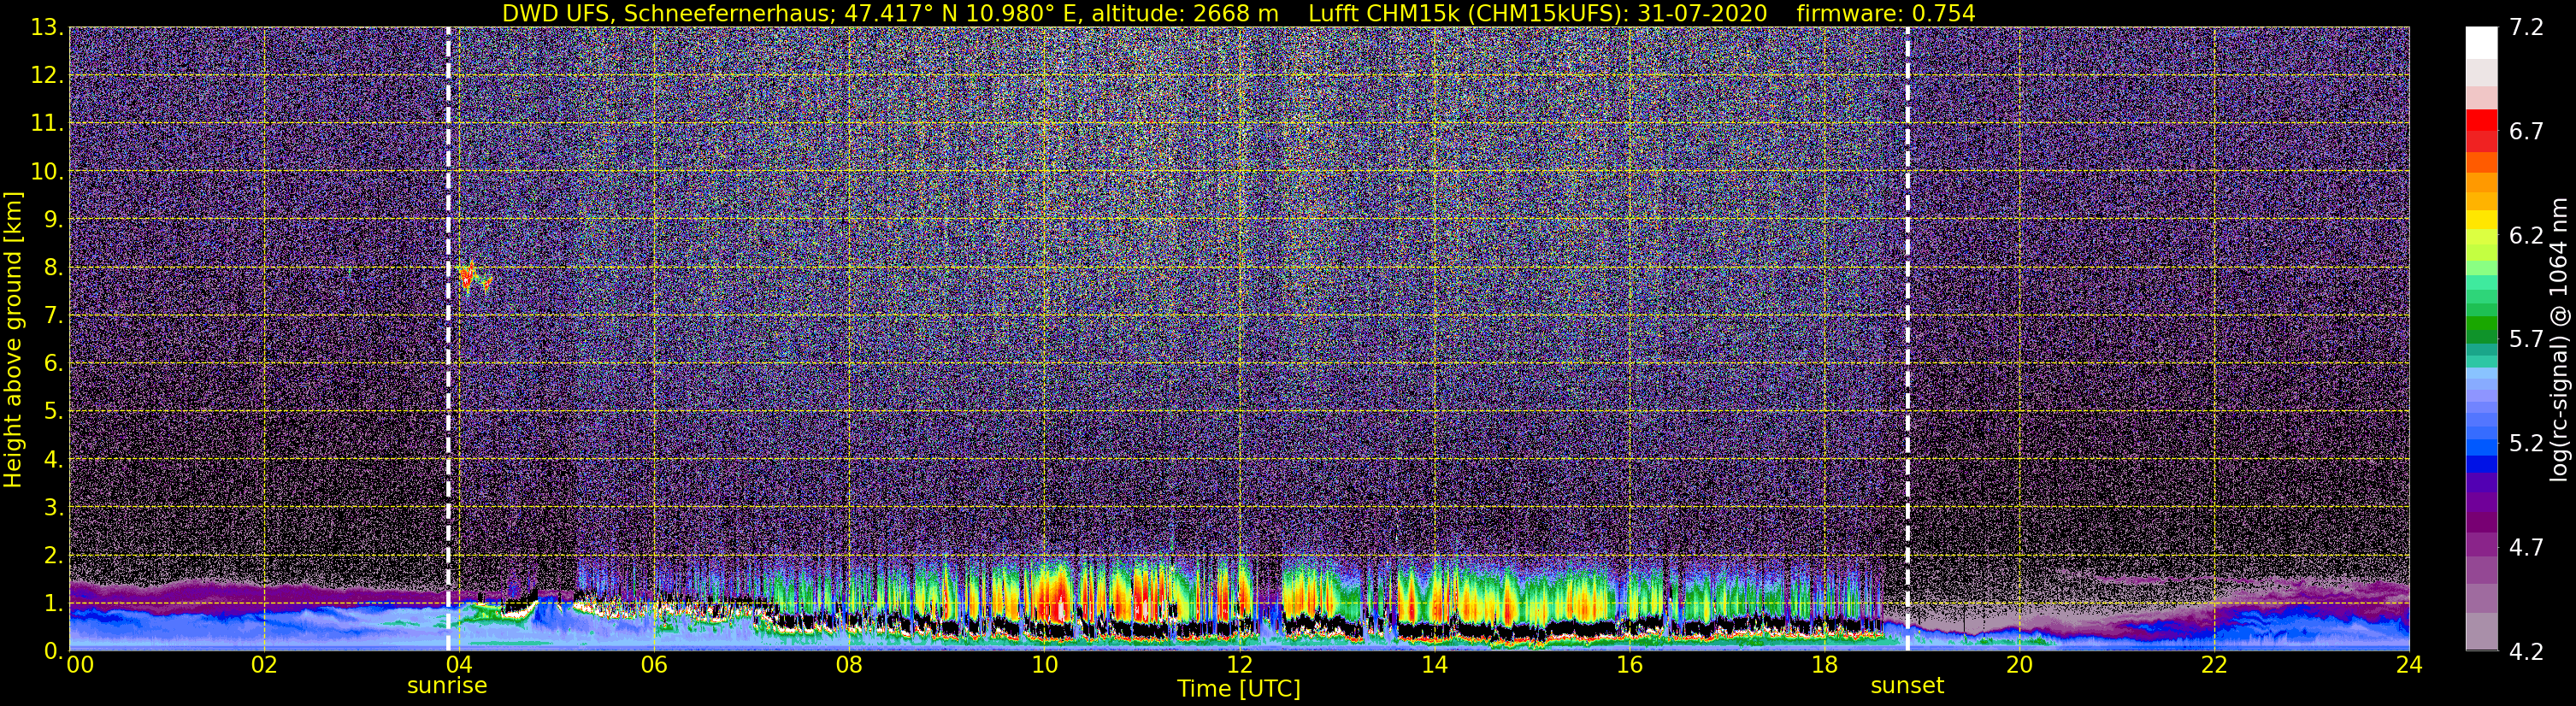Screen dimensions: 2576x706
Task: Click the white swatch at colorbar top
Action: [2481, 43]
